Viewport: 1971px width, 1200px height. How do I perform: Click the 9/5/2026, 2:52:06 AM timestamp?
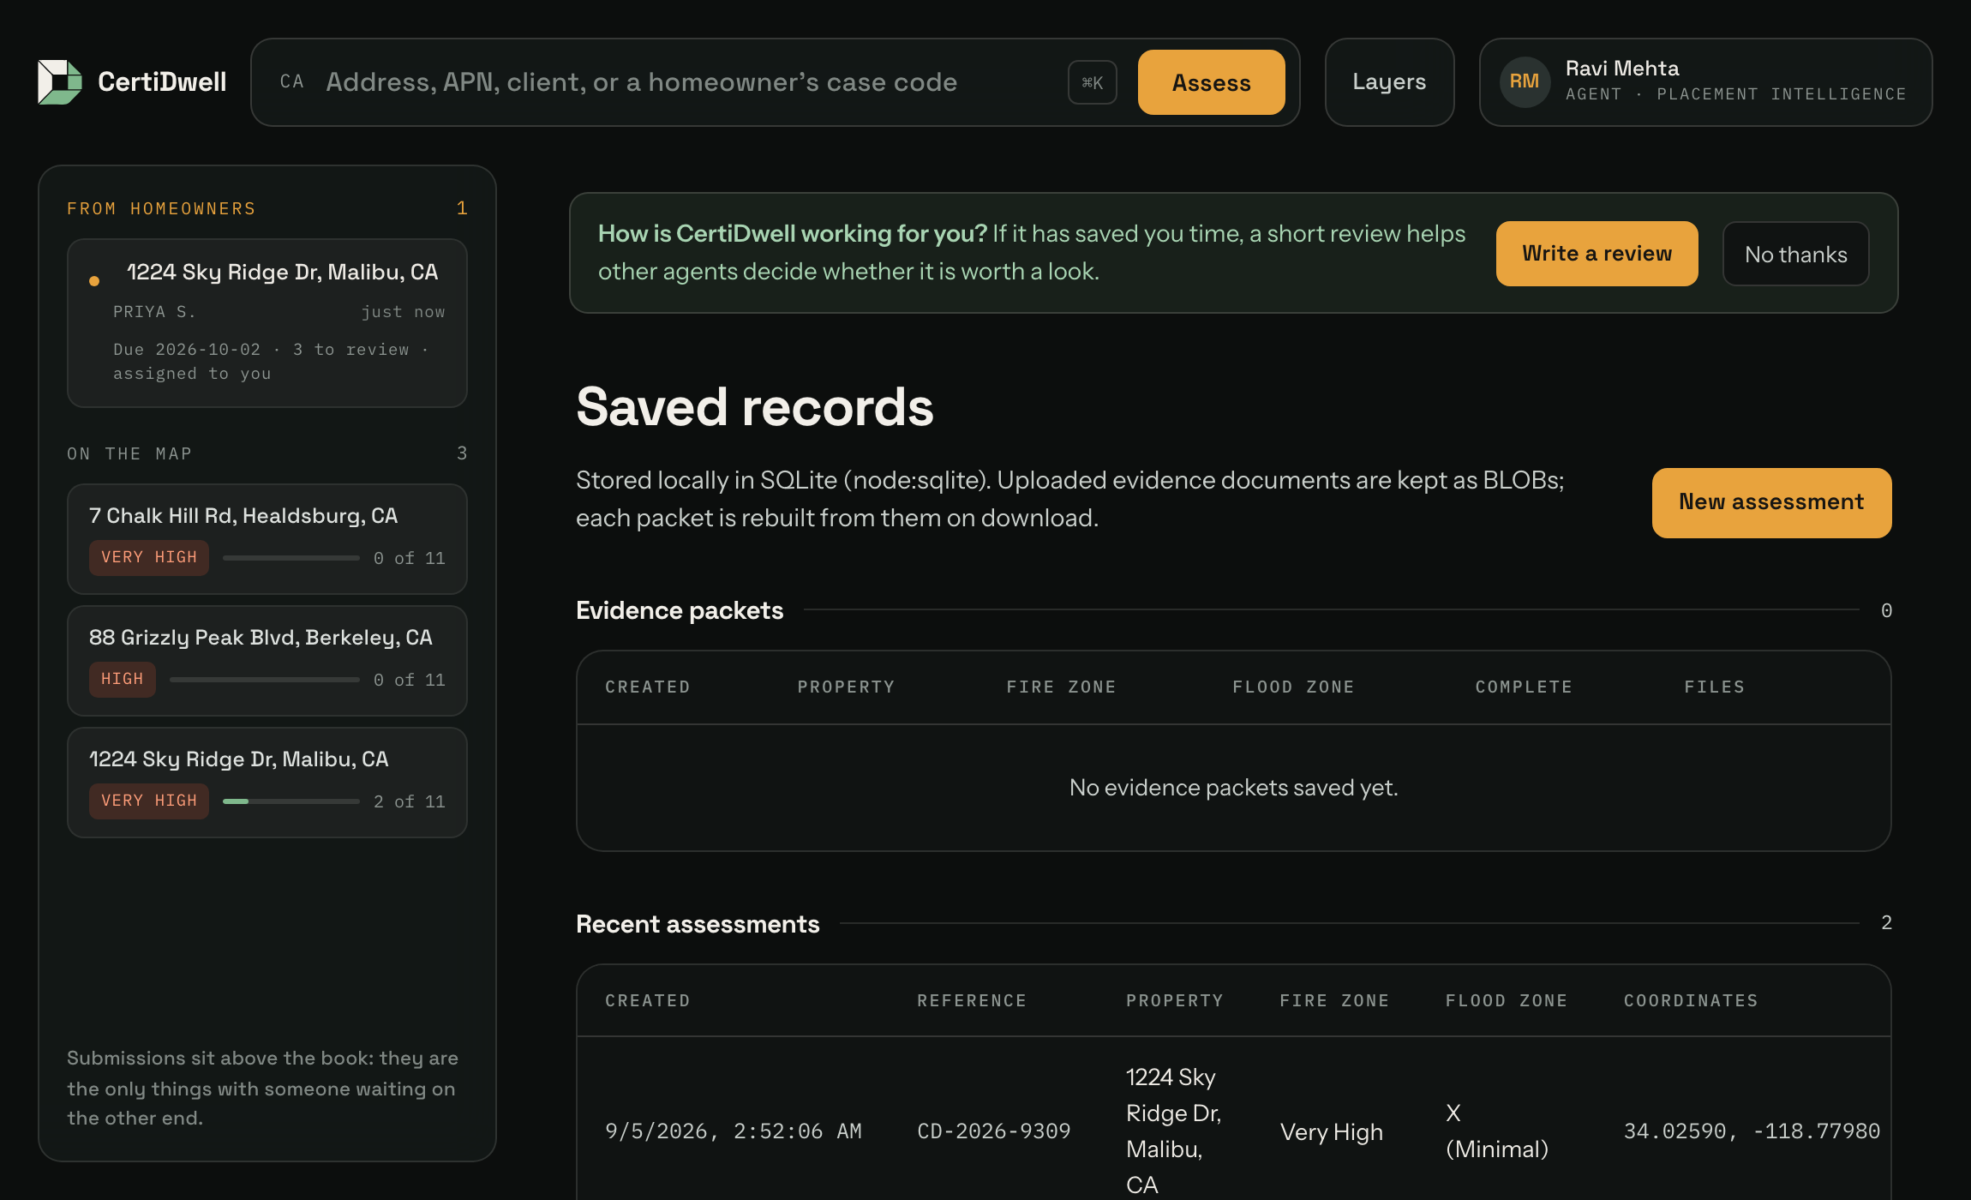point(734,1131)
